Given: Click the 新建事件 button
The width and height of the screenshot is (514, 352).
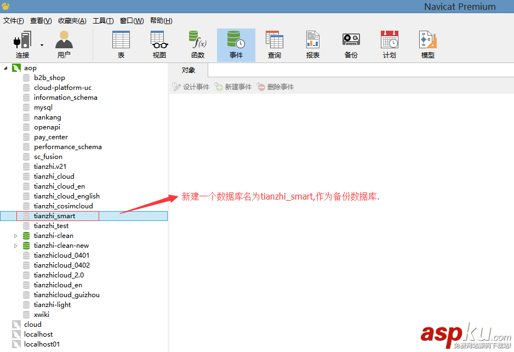Looking at the screenshot, I should (x=233, y=87).
